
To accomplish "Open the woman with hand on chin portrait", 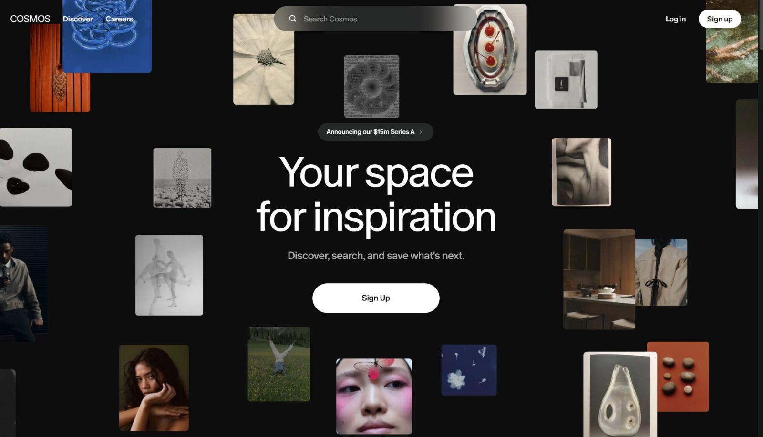I will [154, 388].
